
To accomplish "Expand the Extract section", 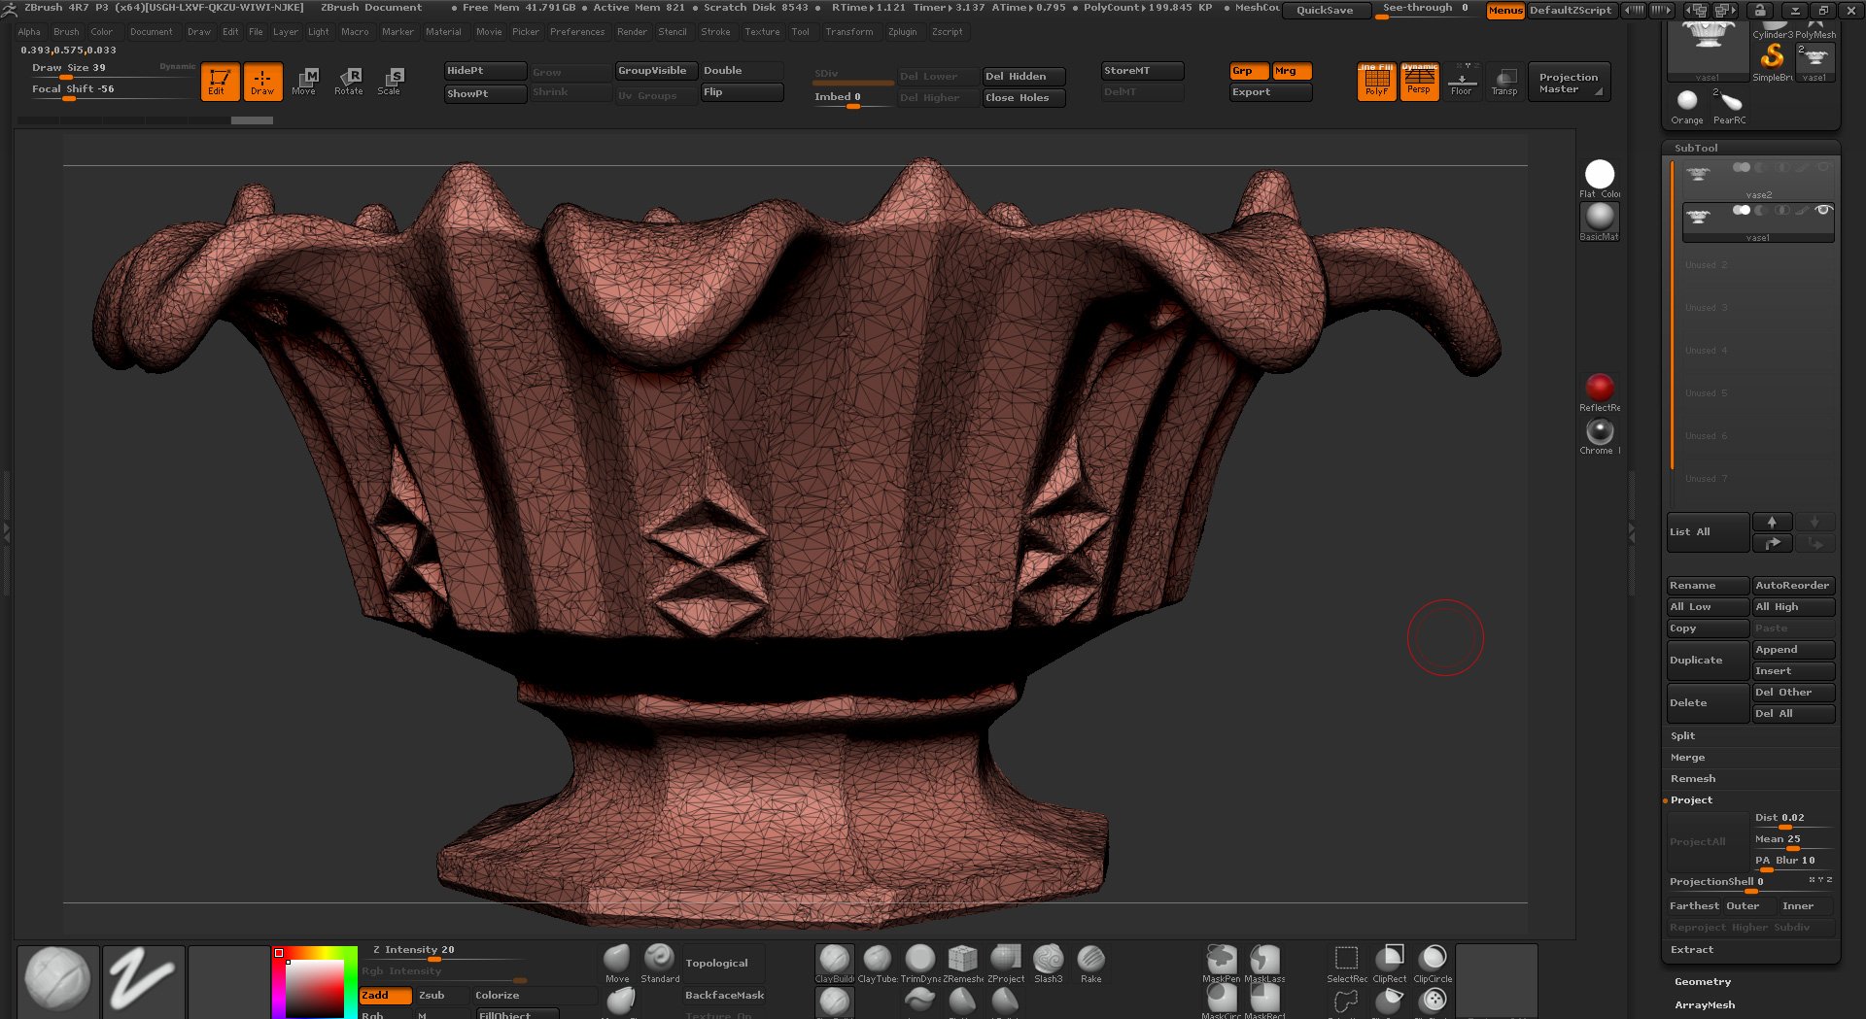I will (1691, 949).
